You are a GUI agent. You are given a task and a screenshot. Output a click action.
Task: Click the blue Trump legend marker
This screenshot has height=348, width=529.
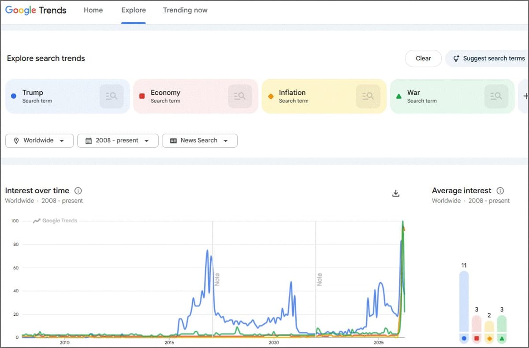[x=464, y=339]
